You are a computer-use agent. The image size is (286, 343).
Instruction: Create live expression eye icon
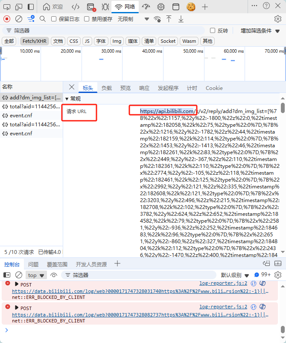click(x=54, y=275)
